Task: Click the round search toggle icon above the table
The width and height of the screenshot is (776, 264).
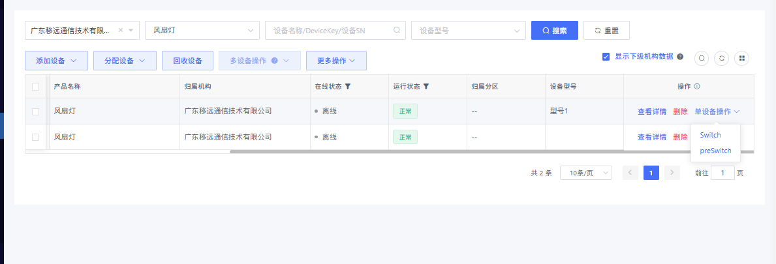Action: [702, 58]
